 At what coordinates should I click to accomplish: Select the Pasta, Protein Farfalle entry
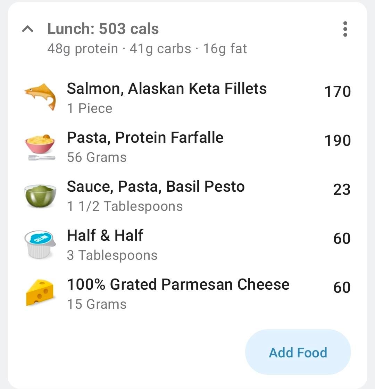145,138
